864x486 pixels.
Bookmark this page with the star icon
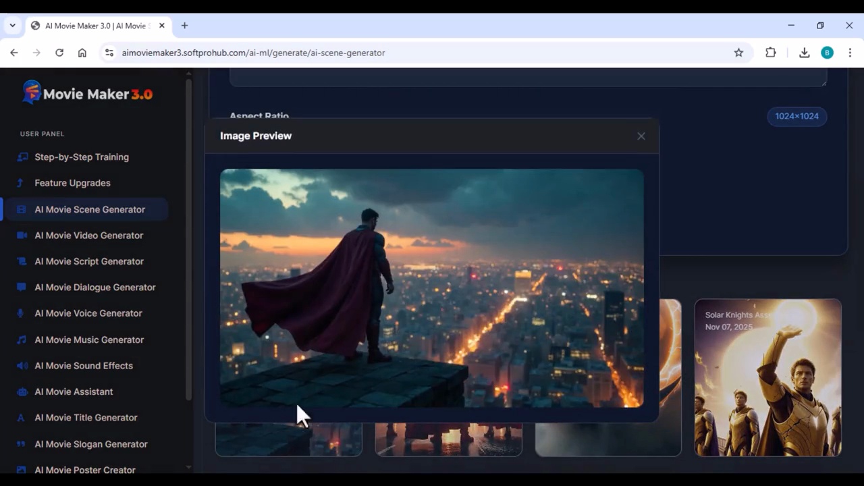[738, 53]
